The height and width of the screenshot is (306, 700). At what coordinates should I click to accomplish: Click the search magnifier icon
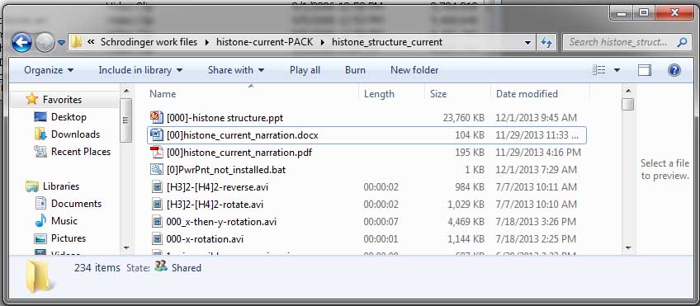click(x=682, y=42)
